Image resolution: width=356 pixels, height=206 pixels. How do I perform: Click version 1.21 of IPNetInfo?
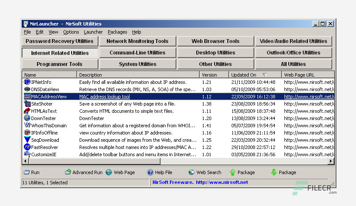tap(207, 82)
